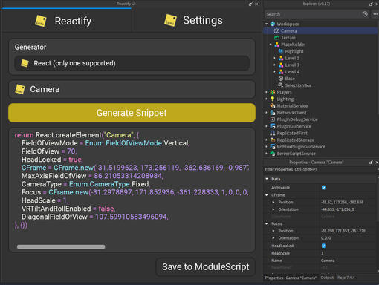Click the Terrain icon in Explorer
The width and height of the screenshot is (379, 285).
coord(276,38)
